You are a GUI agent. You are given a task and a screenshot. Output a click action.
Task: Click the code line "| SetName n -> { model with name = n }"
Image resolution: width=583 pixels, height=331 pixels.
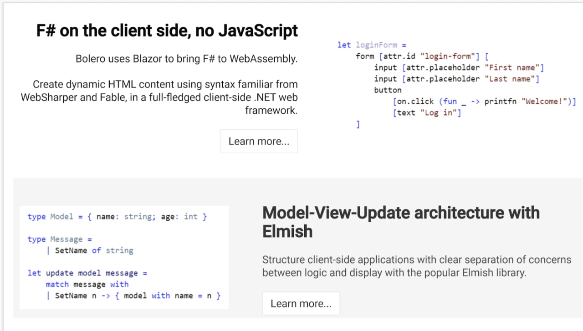tap(133, 295)
